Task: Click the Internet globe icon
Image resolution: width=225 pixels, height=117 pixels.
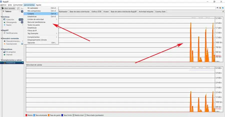Action: (4, 55)
